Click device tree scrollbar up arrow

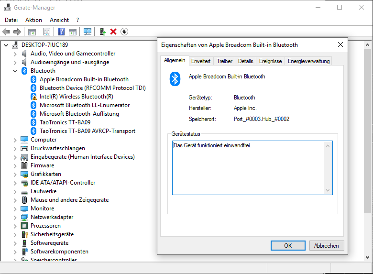(367, 45)
